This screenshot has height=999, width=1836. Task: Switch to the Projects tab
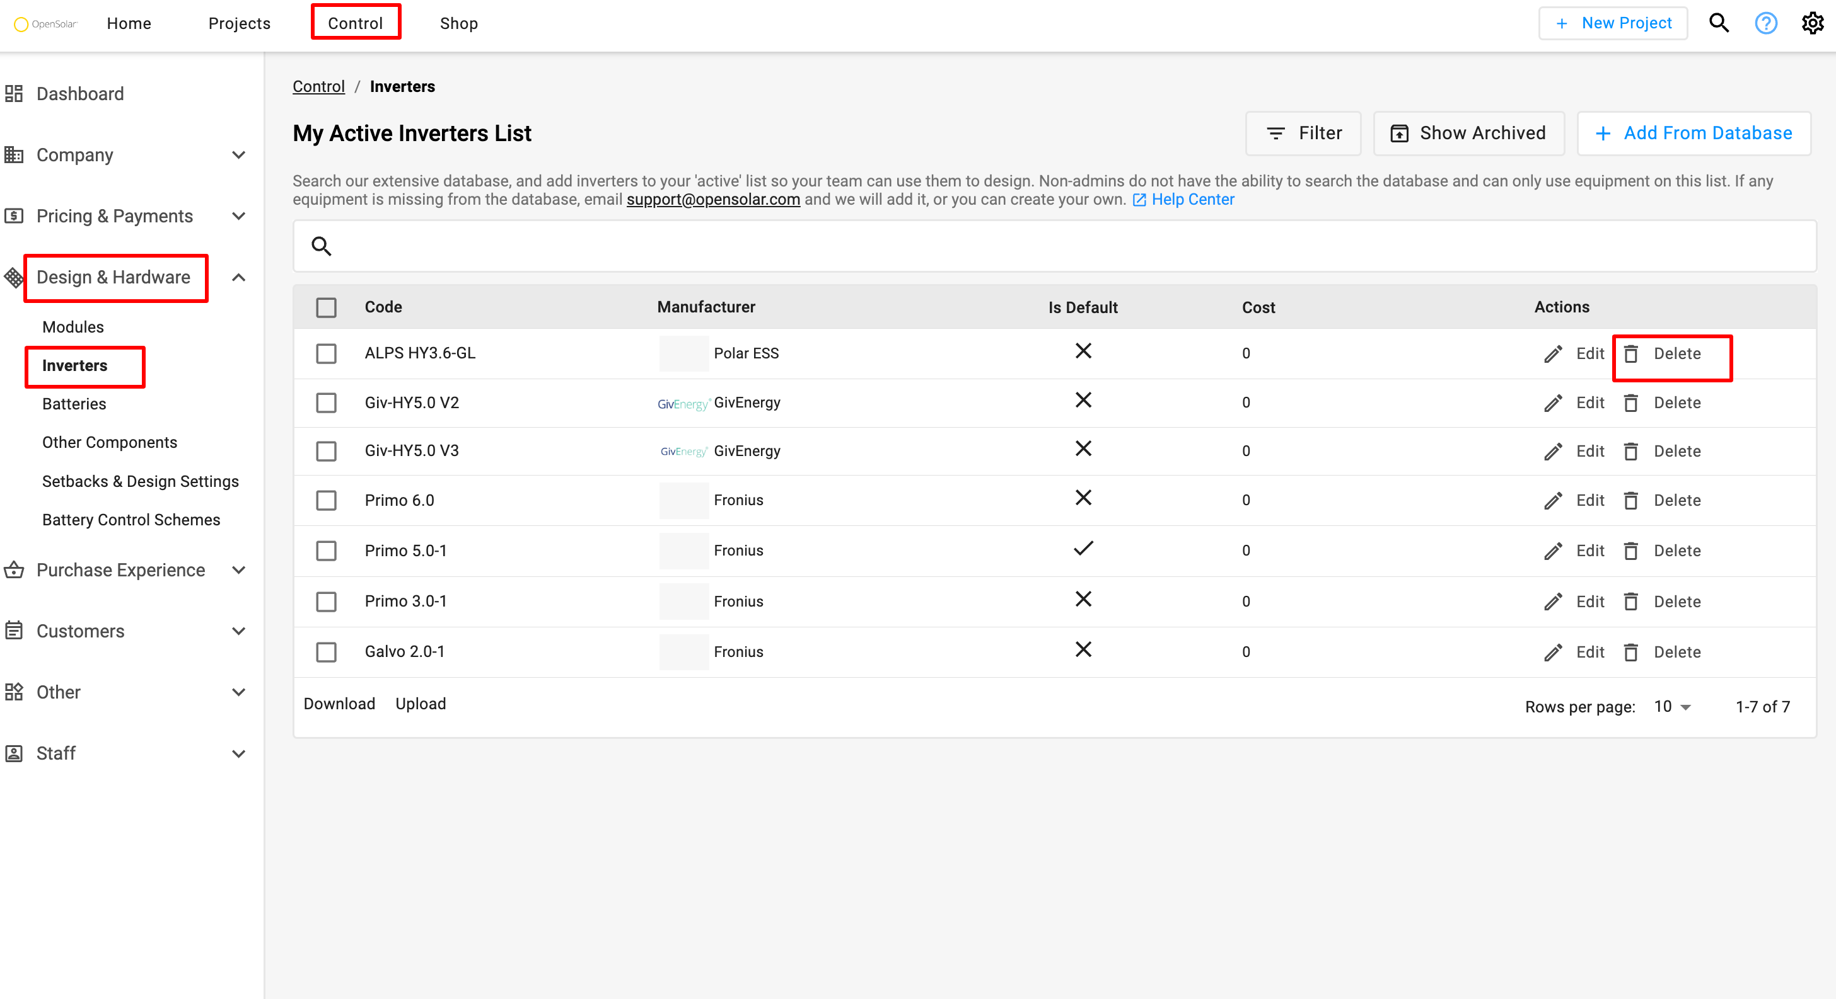tap(239, 23)
